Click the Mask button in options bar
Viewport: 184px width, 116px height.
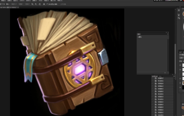point(21,4)
